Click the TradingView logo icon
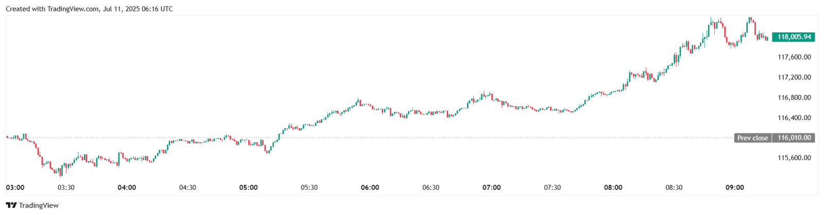The height and width of the screenshot is (215, 824). 11,205
